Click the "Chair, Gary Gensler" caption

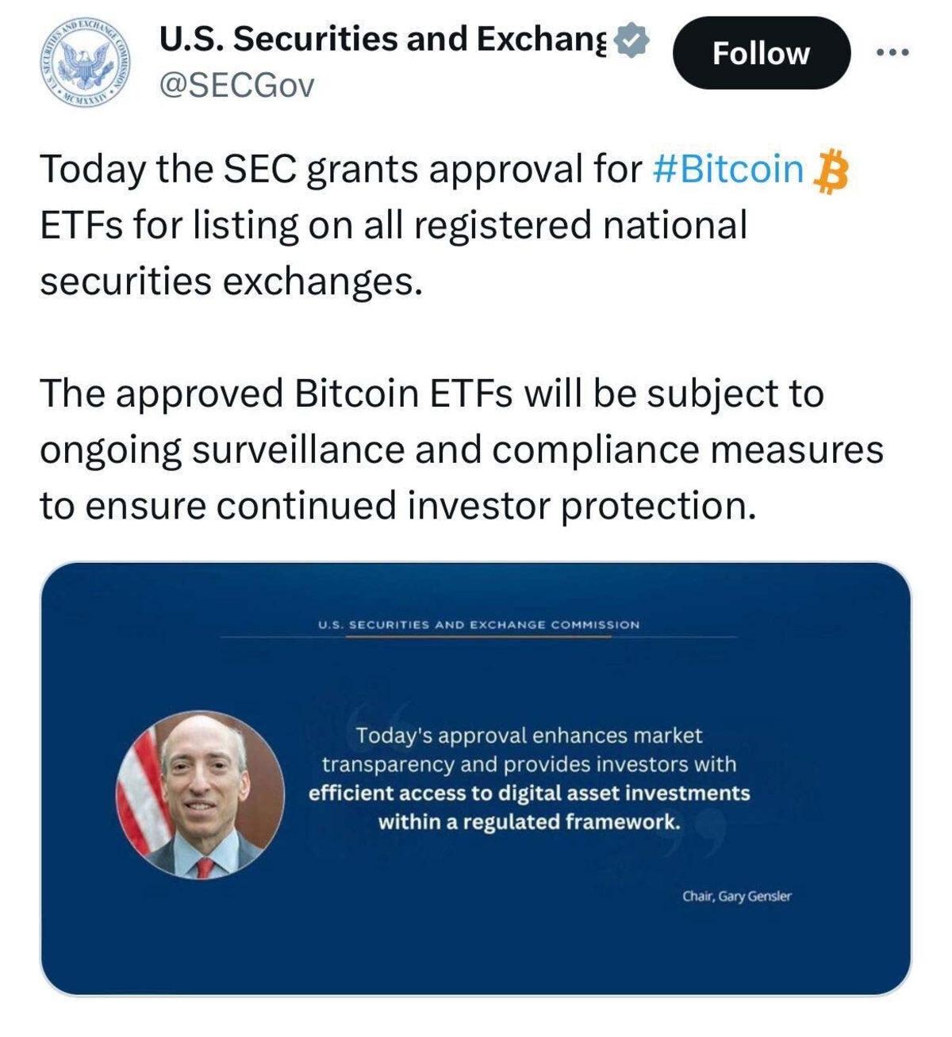(x=736, y=897)
